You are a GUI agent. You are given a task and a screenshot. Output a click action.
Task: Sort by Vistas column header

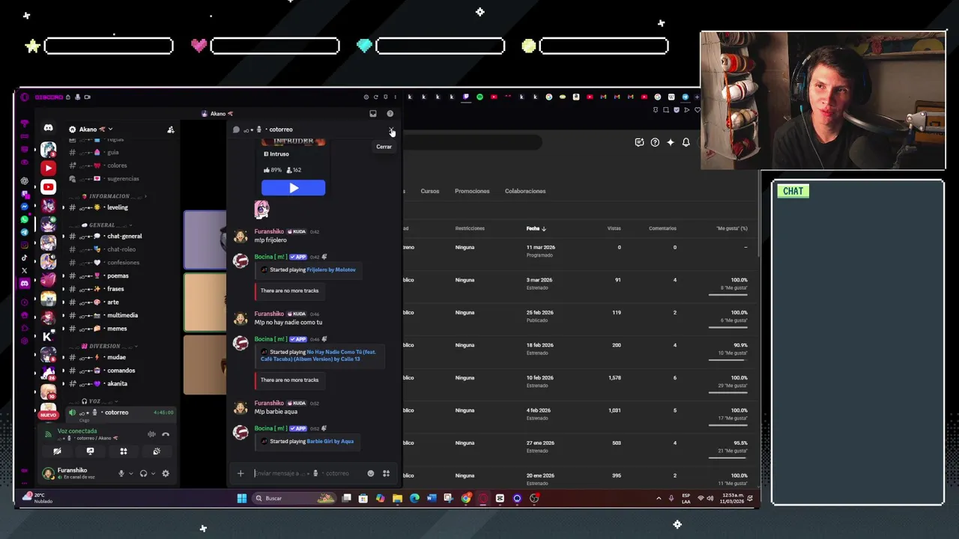pos(614,228)
